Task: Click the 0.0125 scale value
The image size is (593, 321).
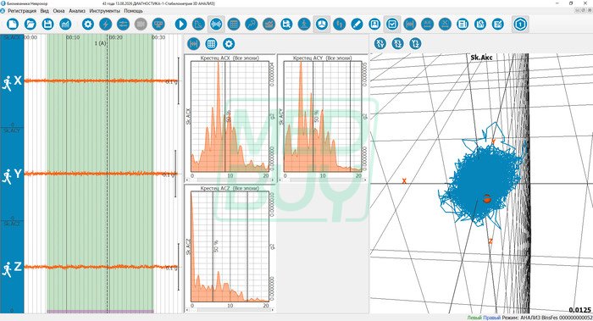Action: [x=579, y=310]
